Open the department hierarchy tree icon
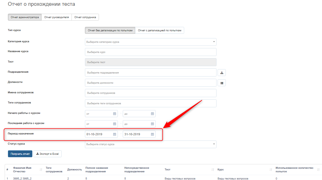This screenshot has height=180, width=322. point(221,73)
